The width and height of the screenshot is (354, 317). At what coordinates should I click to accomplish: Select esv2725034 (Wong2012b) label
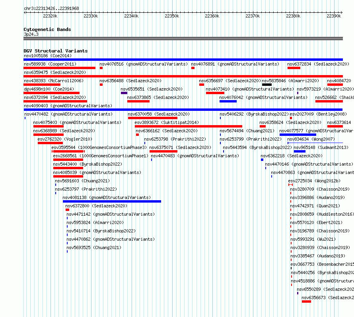[x=314, y=181]
